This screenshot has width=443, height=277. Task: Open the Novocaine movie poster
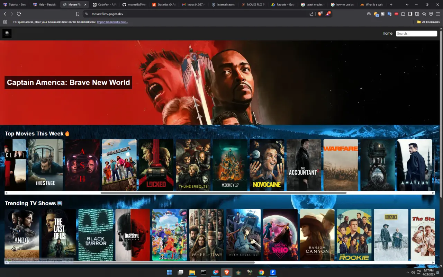[x=267, y=165]
